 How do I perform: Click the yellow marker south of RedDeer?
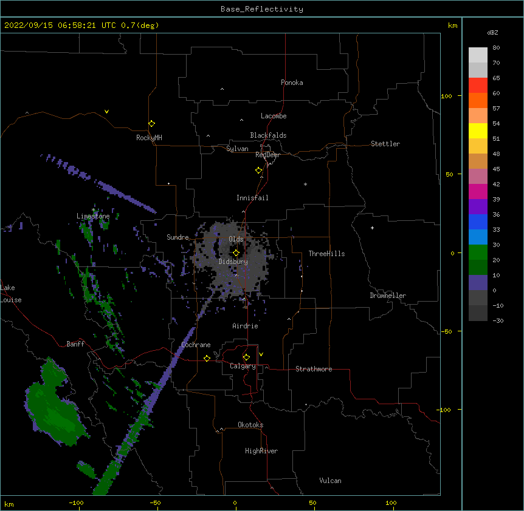pos(258,171)
